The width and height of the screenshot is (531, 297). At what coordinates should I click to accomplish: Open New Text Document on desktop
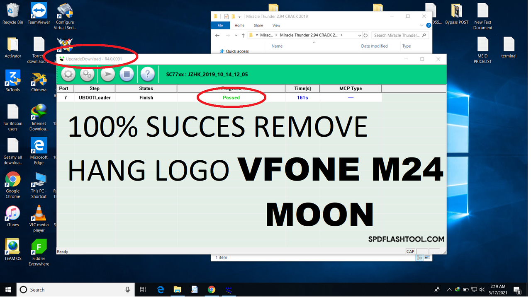[483, 17]
